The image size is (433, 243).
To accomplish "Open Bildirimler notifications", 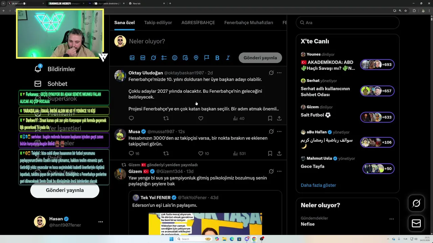I will coord(54,69).
